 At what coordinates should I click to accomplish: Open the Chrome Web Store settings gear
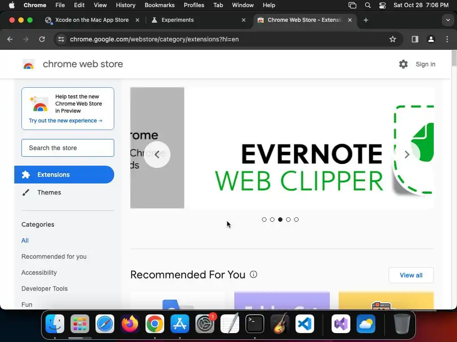403,64
